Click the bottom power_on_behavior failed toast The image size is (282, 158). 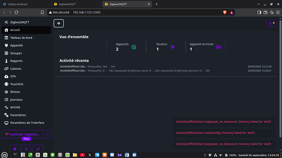pyautogui.click(x=224, y=144)
